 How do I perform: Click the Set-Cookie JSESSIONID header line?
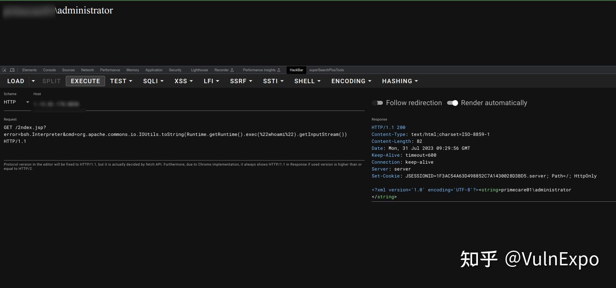[484, 176]
